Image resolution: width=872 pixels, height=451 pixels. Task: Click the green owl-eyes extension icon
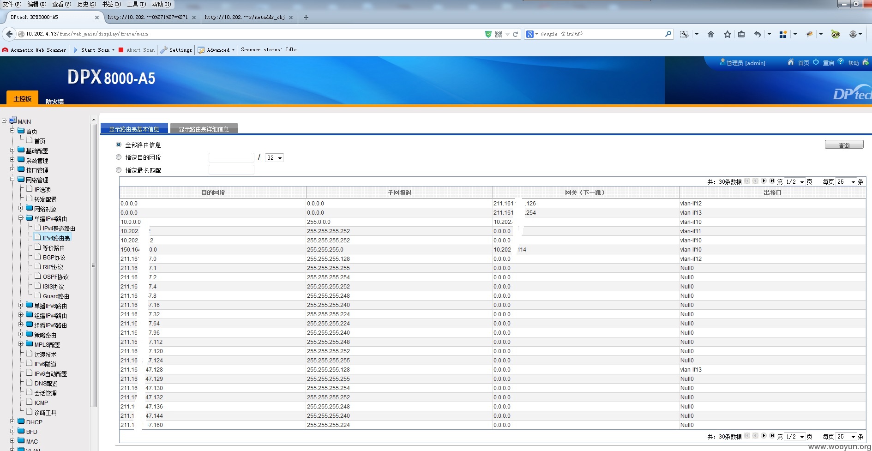[x=836, y=34]
